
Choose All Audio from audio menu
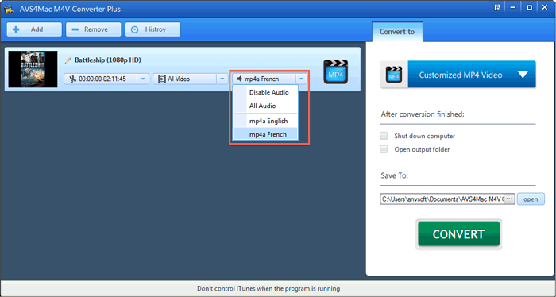265,106
